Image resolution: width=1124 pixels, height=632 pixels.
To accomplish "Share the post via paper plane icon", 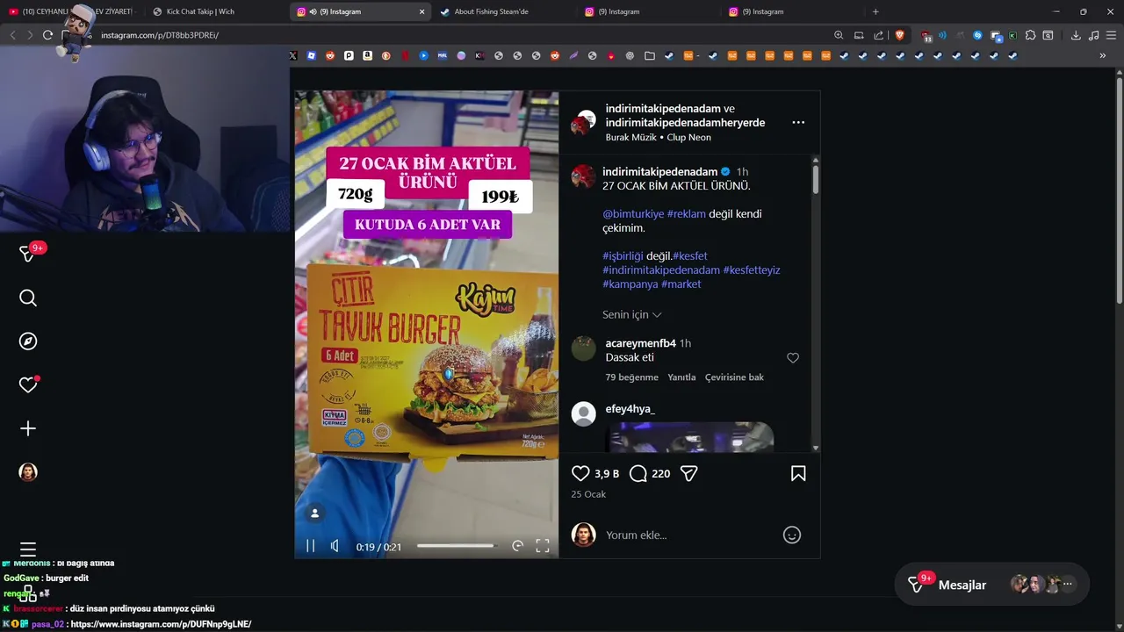I will (x=689, y=473).
